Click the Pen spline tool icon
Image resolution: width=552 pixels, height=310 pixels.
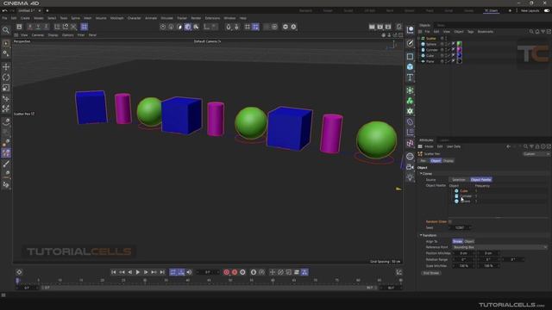pyautogui.click(x=411, y=43)
